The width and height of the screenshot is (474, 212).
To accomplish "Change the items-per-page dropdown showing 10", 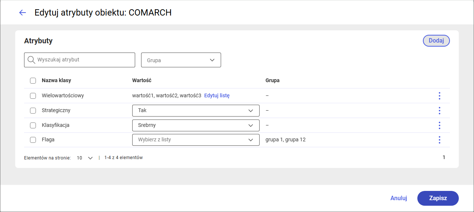I will [84, 158].
